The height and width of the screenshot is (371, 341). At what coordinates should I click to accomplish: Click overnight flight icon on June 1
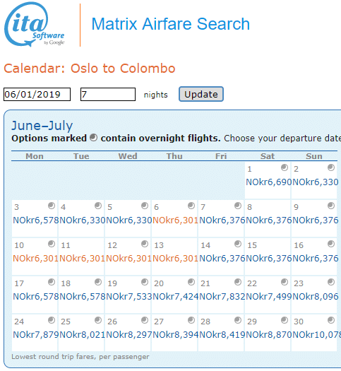pos(285,167)
